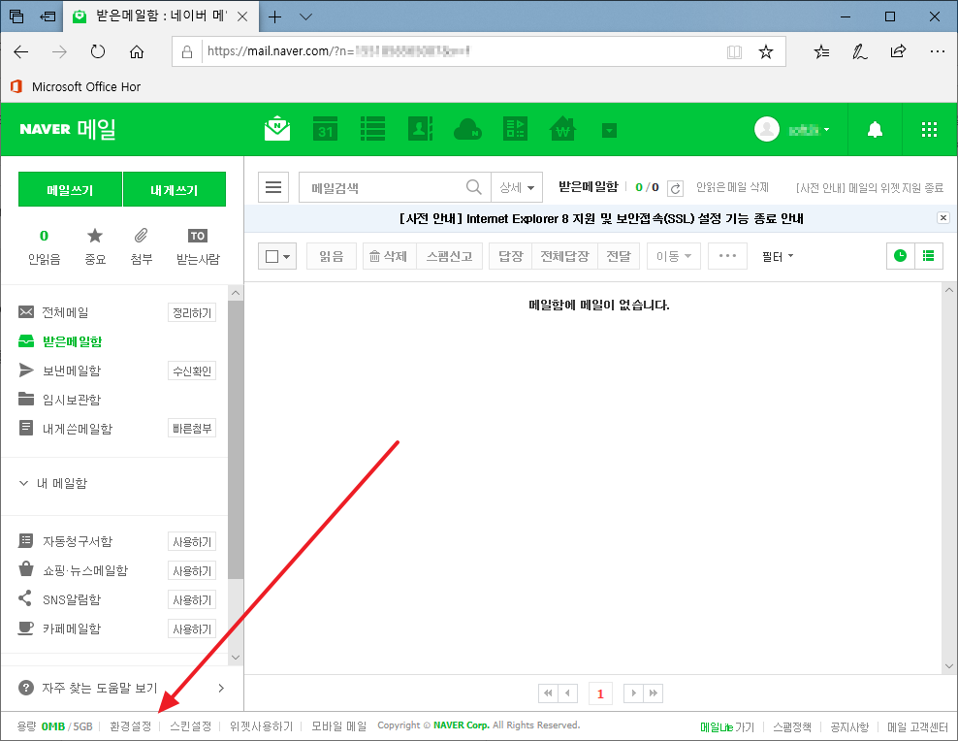Click 안읽은 메일 삭제 link

(732, 187)
